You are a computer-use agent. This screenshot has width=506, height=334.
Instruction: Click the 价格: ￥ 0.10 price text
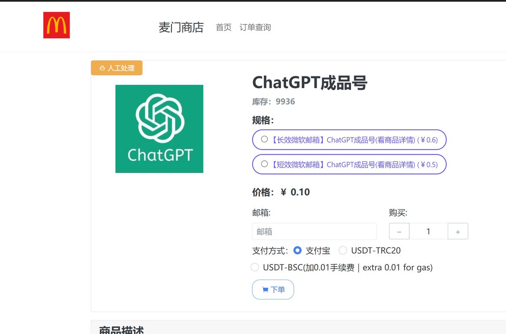(281, 192)
